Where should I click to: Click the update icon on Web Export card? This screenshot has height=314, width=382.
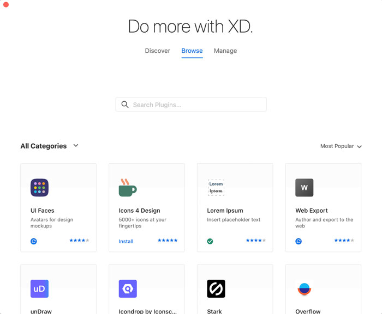point(299,241)
